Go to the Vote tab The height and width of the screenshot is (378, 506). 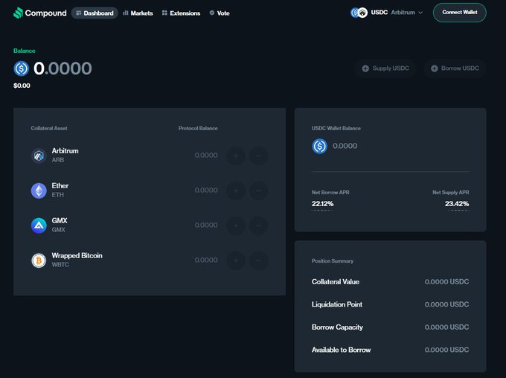click(220, 13)
